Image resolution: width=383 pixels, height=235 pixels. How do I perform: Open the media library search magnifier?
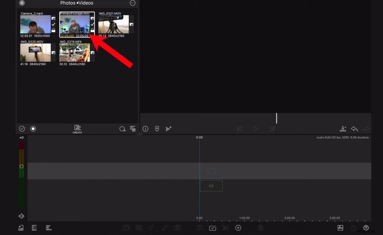pos(123,129)
